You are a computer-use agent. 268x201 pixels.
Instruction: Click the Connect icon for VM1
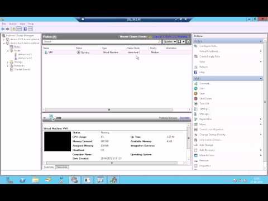(x=196, y=84)
